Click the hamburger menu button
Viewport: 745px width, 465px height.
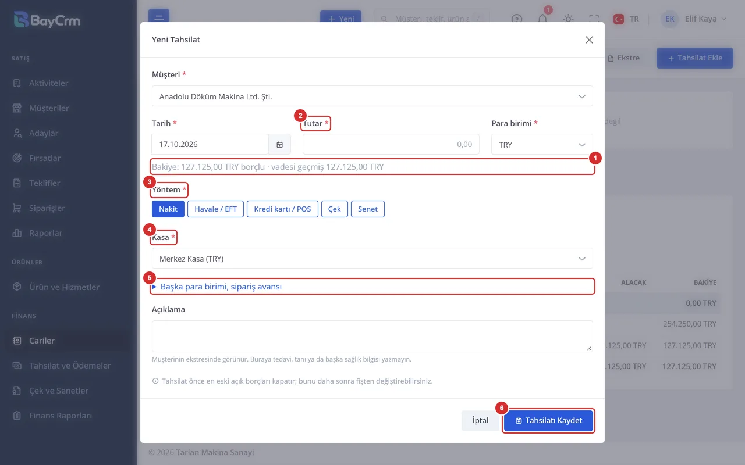(159, 19)
